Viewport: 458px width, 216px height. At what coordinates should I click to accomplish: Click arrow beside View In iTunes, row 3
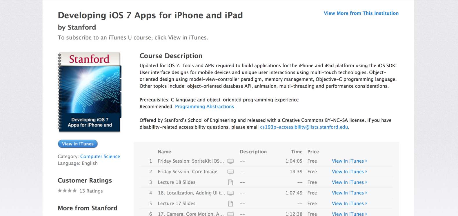click(366, 182)
